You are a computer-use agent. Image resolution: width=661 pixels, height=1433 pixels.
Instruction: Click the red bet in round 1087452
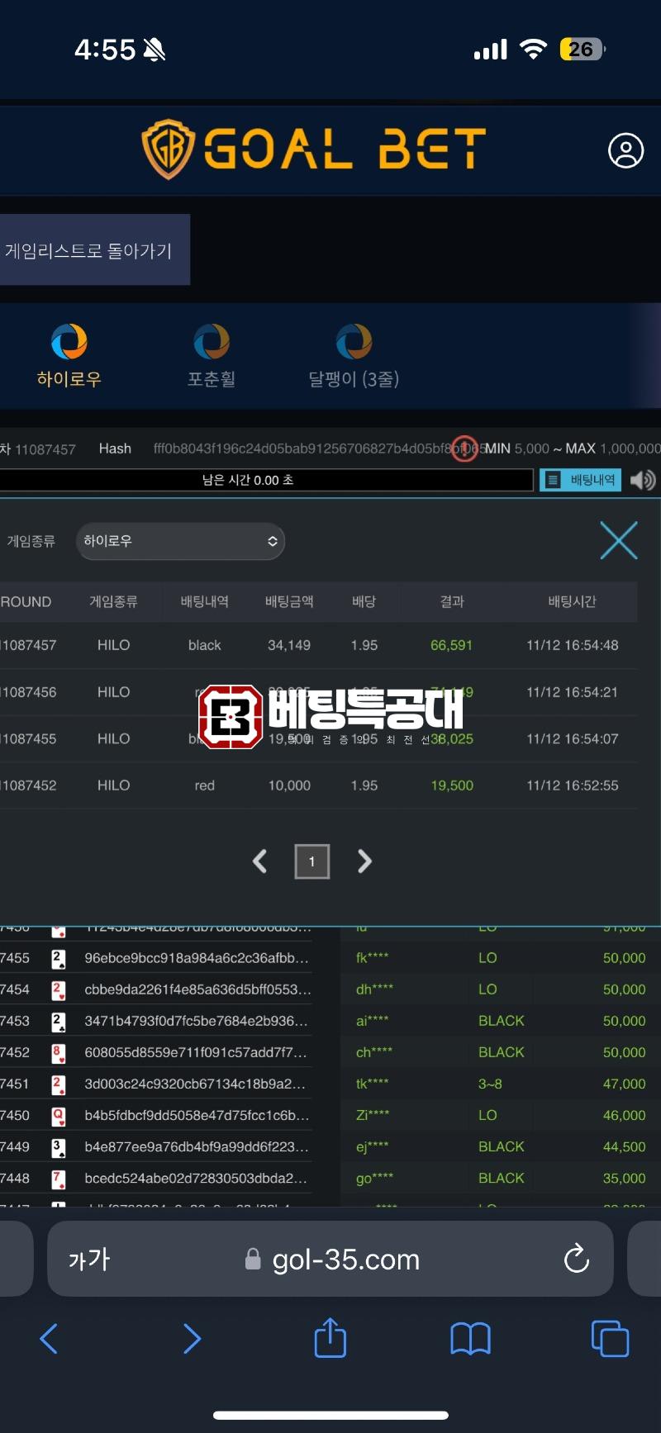(204, 785)
